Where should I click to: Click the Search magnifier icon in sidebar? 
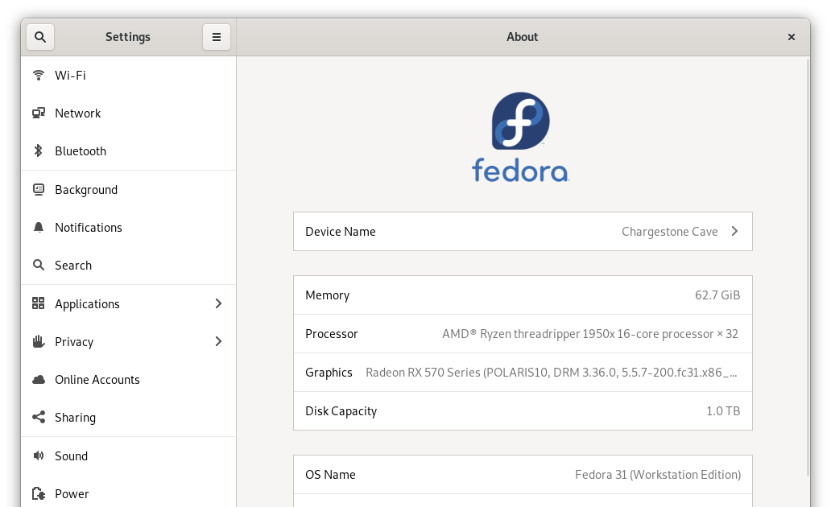(x=38, y=265)
